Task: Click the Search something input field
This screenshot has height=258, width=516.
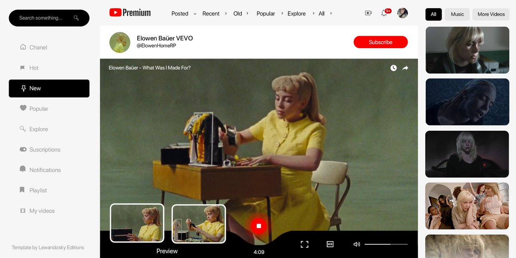Action: [49, 18]
